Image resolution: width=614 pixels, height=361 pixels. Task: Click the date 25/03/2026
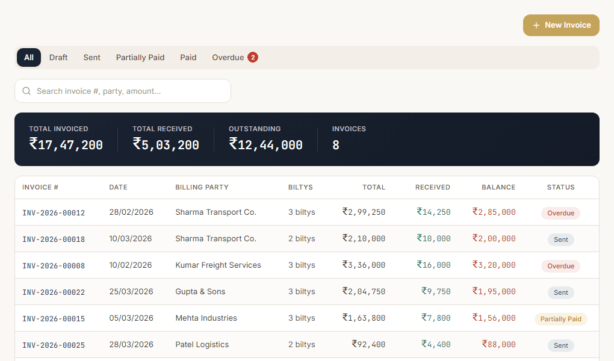[x=131, y=292]
